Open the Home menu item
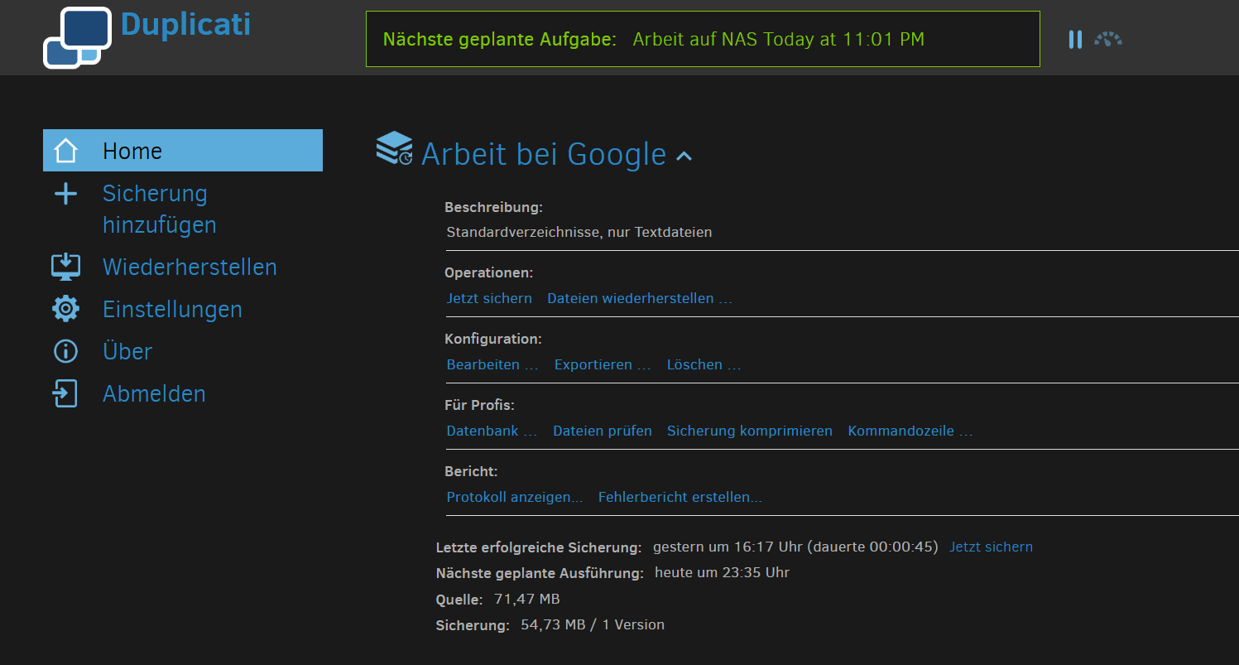The width and height of the screenshot is (1239, 665). pyautogui.click(x=183, y=151)
